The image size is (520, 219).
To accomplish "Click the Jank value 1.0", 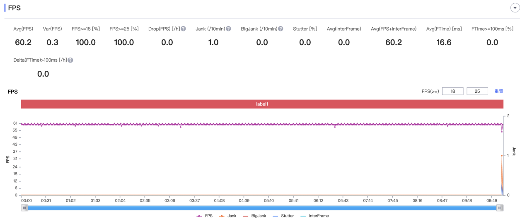I will point(213,42).
